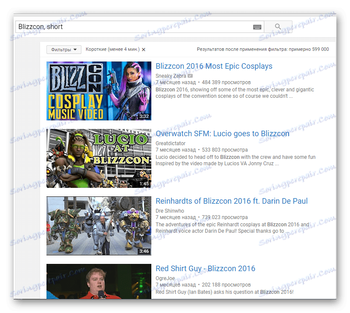Go to the OgreJoe channel
The image size is (350, 313).
pyautogui.click(x=165, y=278)
